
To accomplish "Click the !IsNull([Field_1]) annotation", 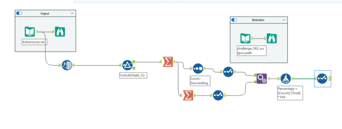I will (133, 75).
